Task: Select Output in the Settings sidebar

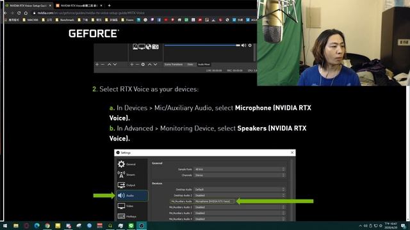Action: point(132,185)
